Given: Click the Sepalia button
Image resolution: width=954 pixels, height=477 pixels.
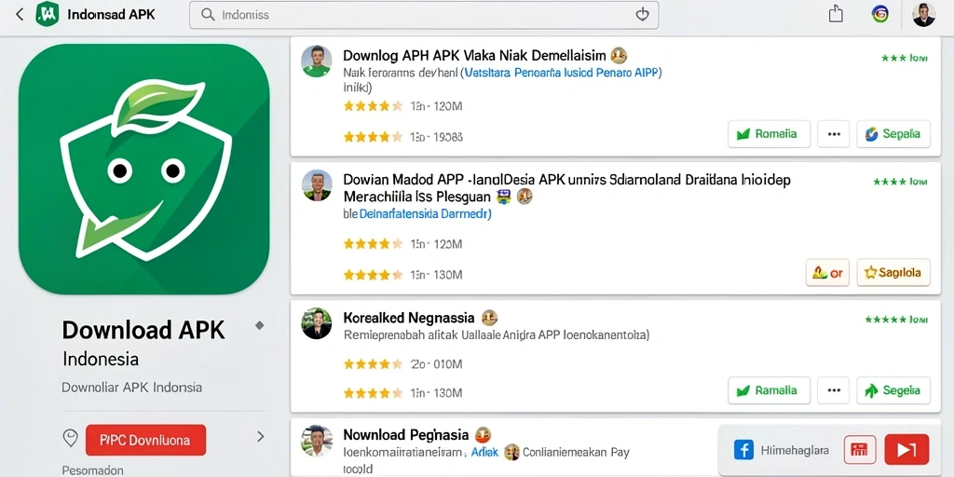Looking at the screenshot, I should tap(893, 134).
